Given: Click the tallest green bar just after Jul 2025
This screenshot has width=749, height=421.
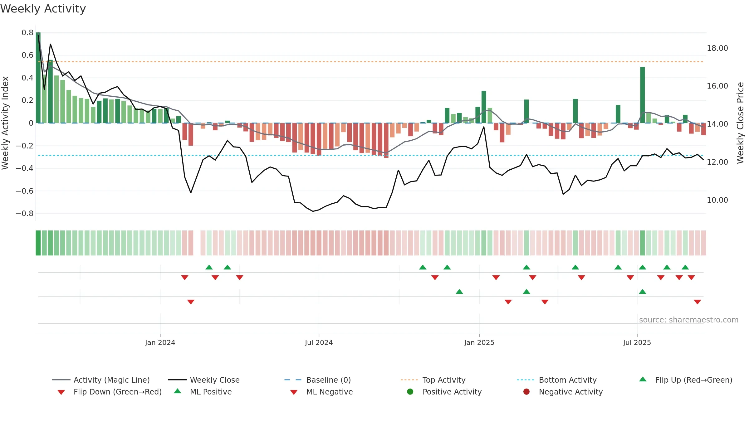Looking at the screenshot, I should point(643,95).
